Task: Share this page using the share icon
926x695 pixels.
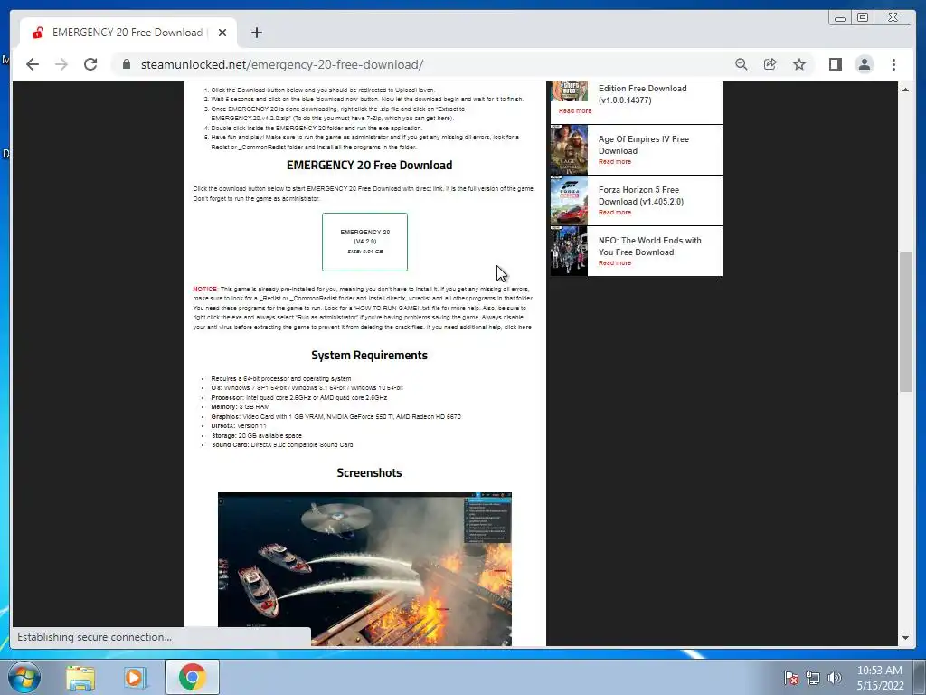Action: [770, 64]
